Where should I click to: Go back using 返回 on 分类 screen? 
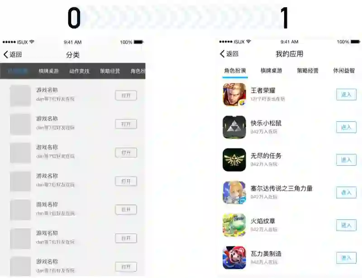(13, 55)
